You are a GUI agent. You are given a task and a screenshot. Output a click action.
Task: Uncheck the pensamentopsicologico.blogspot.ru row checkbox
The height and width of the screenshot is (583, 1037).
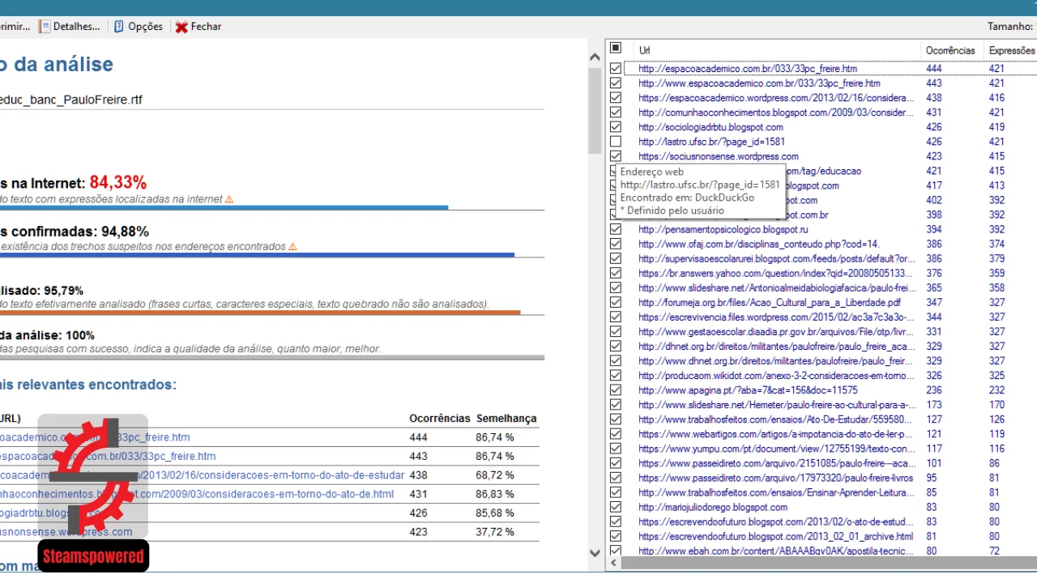[616, 229]
